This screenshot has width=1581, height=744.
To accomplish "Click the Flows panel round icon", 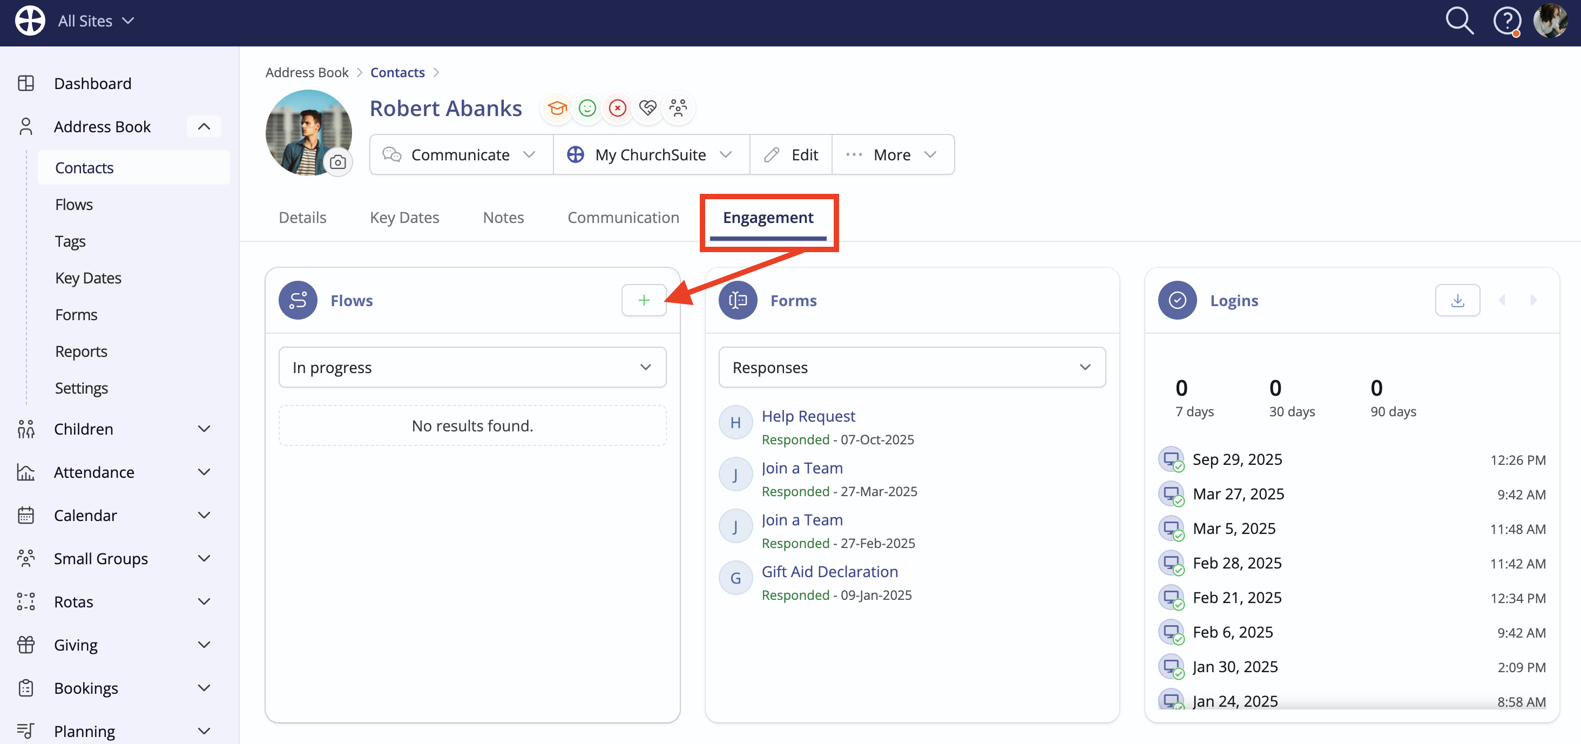I will (x=298, y=300).
